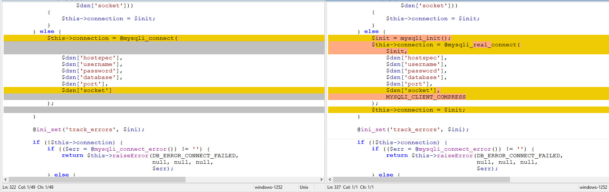Click highlighted '$dsn['socket']' line in left pane
This screenshot has height=192, width=609.
164,90
